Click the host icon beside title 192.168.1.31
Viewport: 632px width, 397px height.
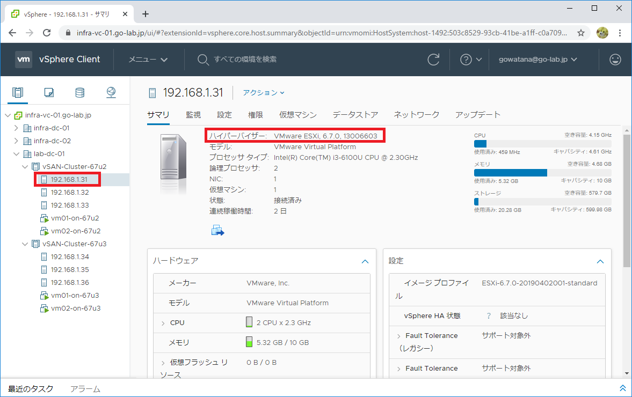point(152,93)
